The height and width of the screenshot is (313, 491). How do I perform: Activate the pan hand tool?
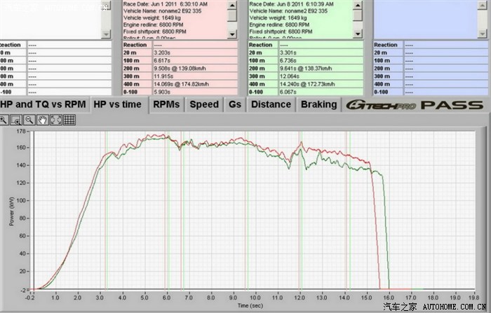point(43,120)
